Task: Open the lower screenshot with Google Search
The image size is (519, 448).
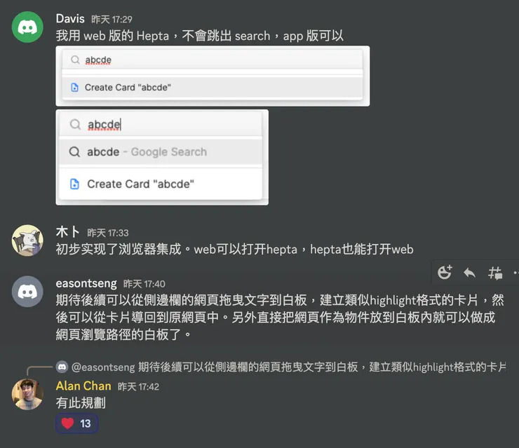Action: pyautogui.click(x=162, y=158)
